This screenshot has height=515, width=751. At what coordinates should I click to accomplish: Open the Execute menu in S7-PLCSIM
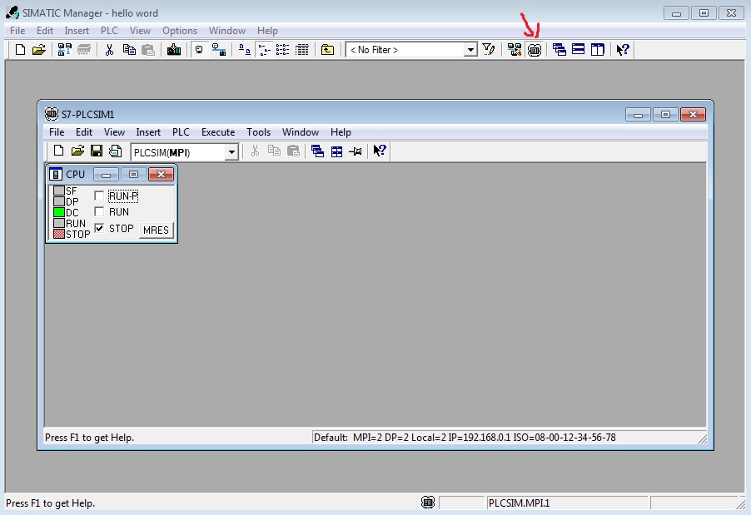click(x=218, y=132)
